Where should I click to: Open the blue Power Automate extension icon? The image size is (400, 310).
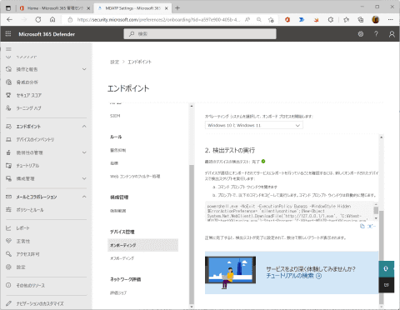pyautogui.click(x=302, y=19)
